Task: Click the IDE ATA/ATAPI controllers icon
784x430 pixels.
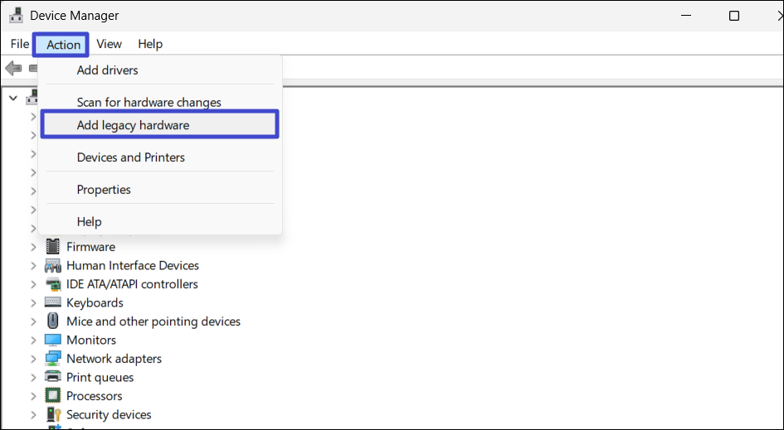Action: pos(53,284)
